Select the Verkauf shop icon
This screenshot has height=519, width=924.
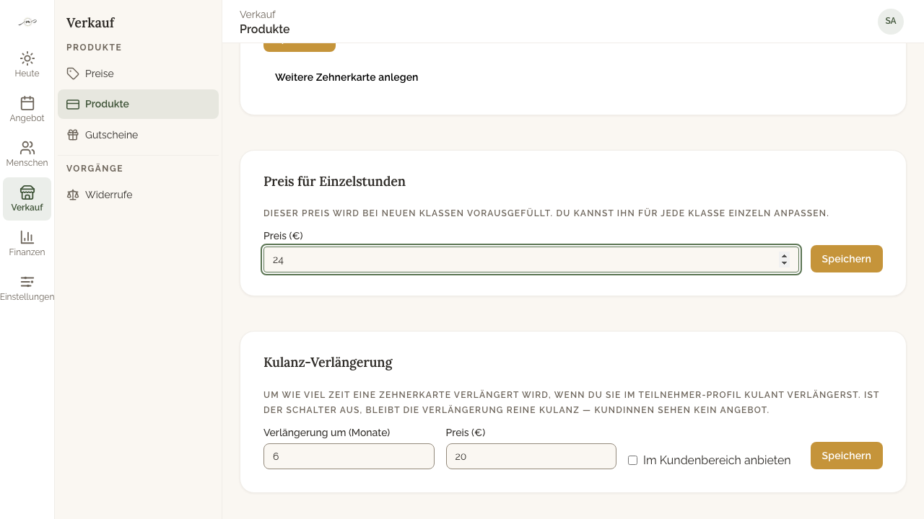tap(27, 192)
